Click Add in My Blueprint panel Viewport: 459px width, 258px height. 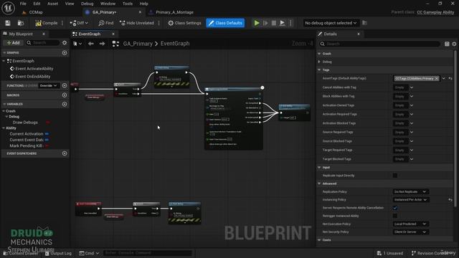tap(13, 43)
